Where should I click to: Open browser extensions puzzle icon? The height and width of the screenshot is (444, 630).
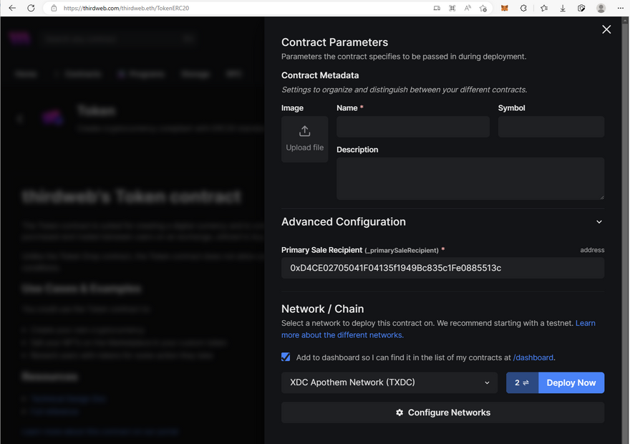524,8
